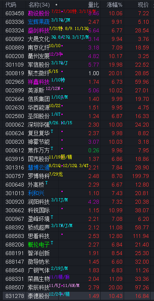Click stock code 603458
Image resolution: width=154 pixels, height=301 pixels.
pyautogui.click(x=15, y=13)
